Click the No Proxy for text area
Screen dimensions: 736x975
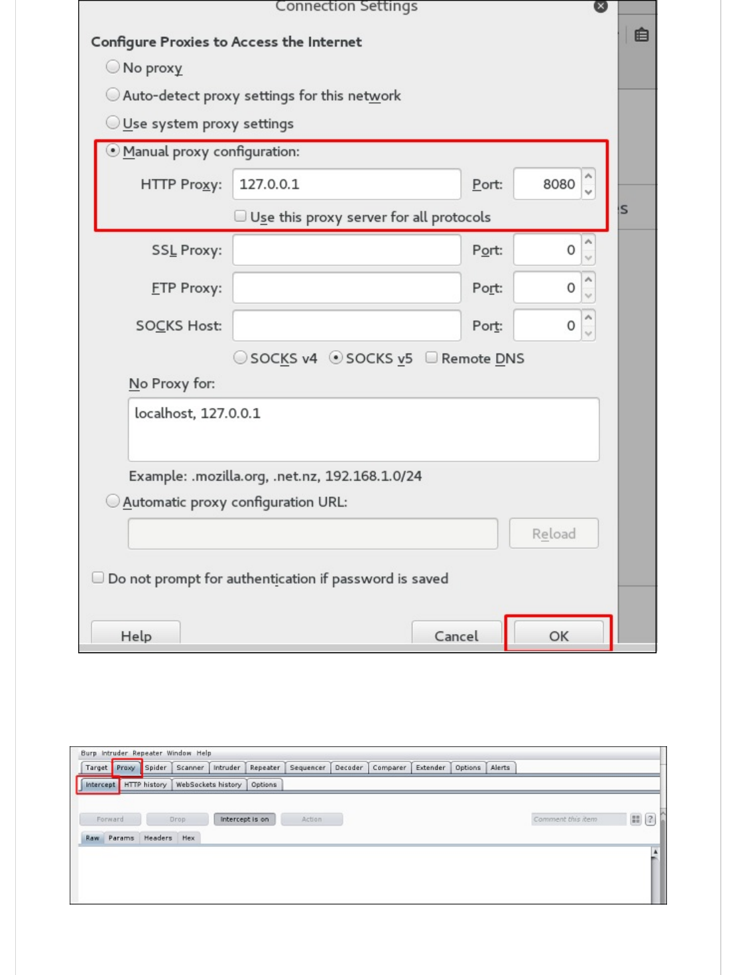click(x=363, y=429)
